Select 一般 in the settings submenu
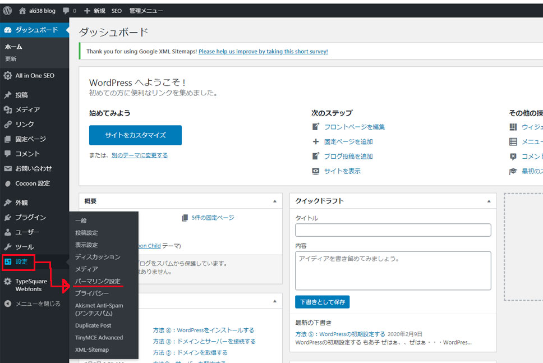Screen dimensions: 543x363 [81, 220]
